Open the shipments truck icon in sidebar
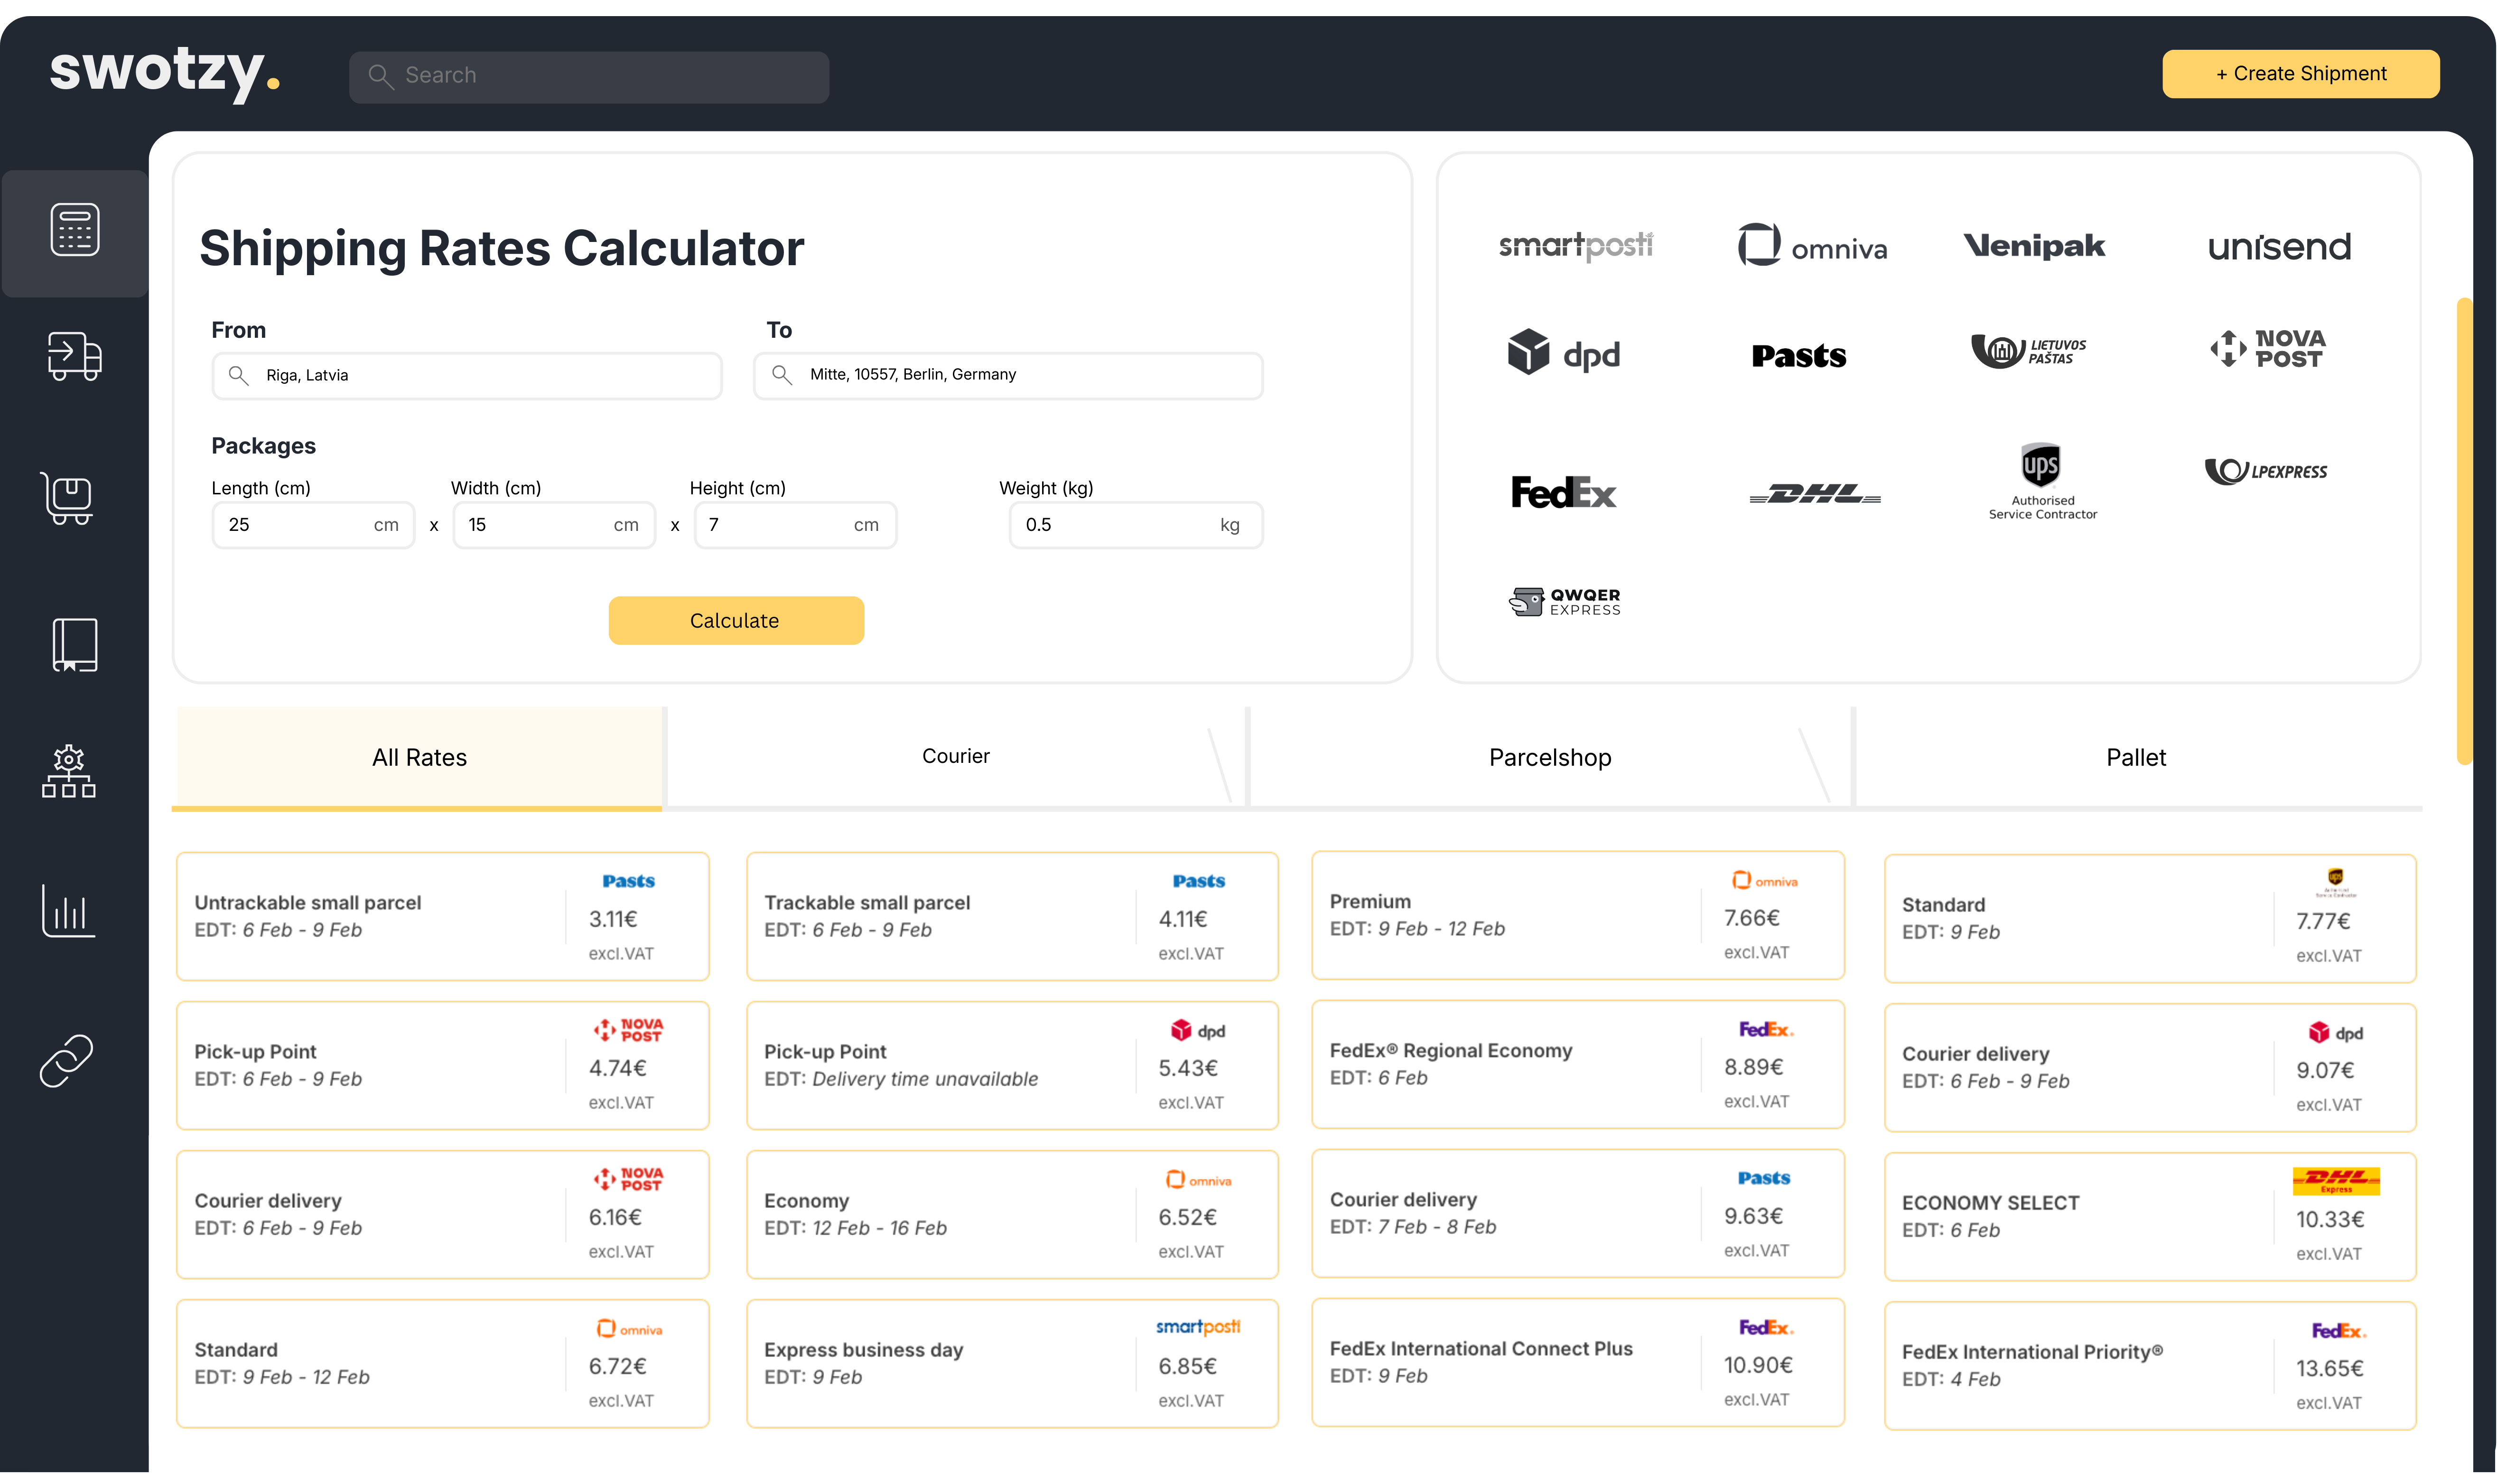 tap(75, 356)
